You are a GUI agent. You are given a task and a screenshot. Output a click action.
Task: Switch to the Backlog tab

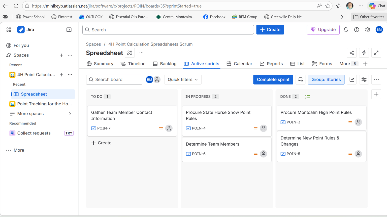(x=165, y=64)
